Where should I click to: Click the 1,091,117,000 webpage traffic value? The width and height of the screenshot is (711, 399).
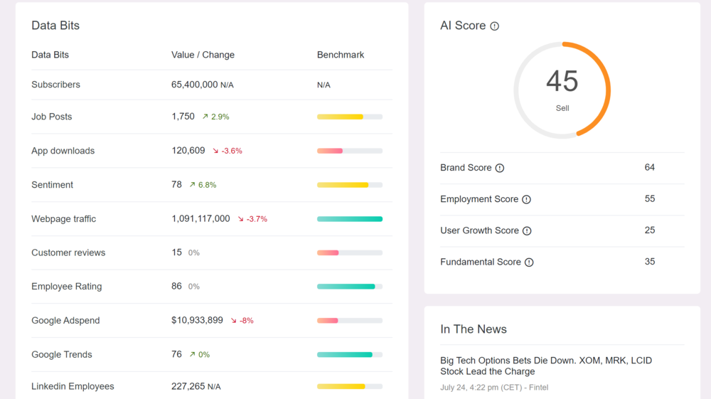point(201,218)
